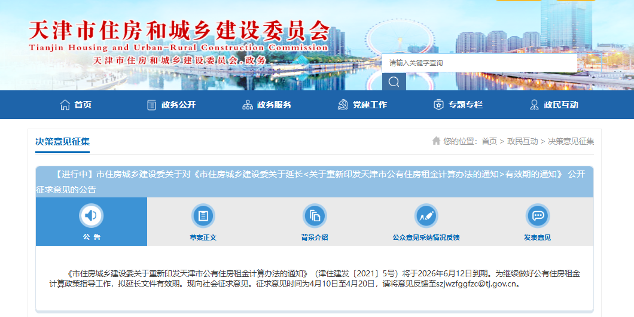The width and height of the screenshot is (634, 317).
Task: Click the keyword search input field
Action: point(478,63)
